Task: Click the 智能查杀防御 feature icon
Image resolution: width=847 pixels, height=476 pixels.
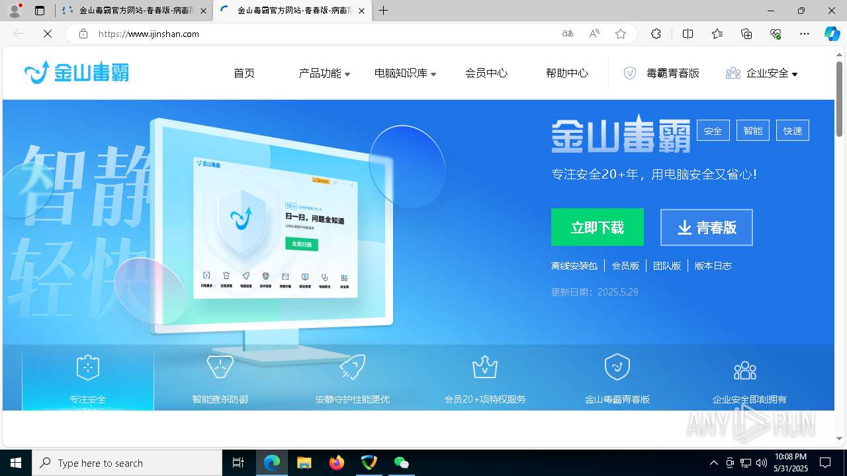Action: (220, 367)
